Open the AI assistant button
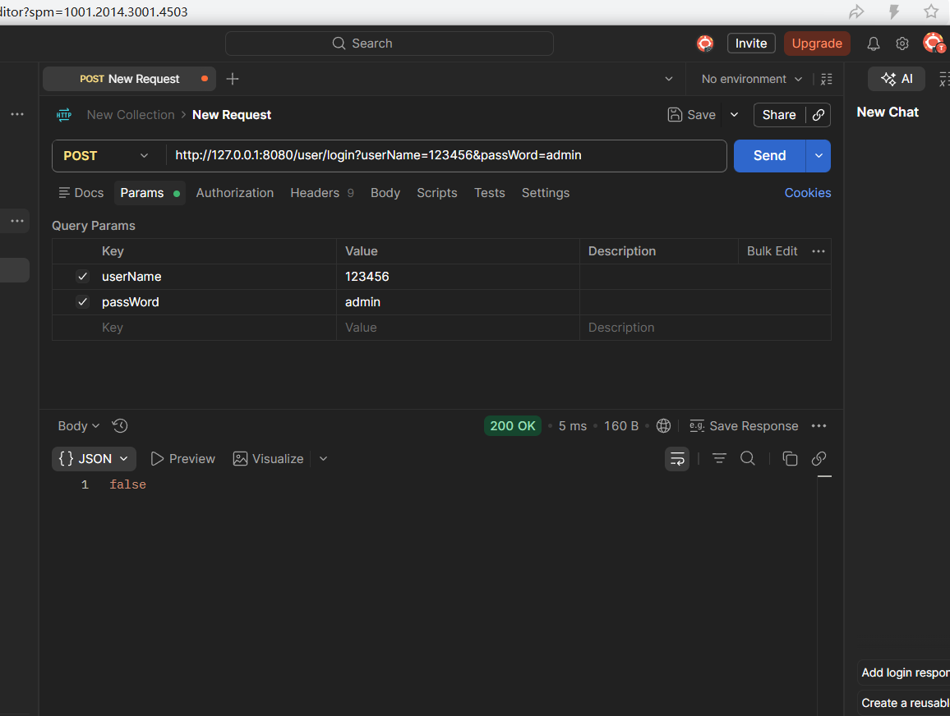Image resolution: width=950 pixels, height=716 pixels. click(896, 80)
